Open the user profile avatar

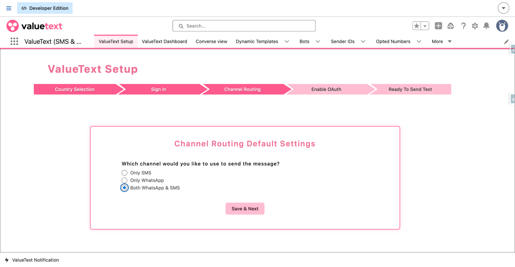[x=502, y=26]
